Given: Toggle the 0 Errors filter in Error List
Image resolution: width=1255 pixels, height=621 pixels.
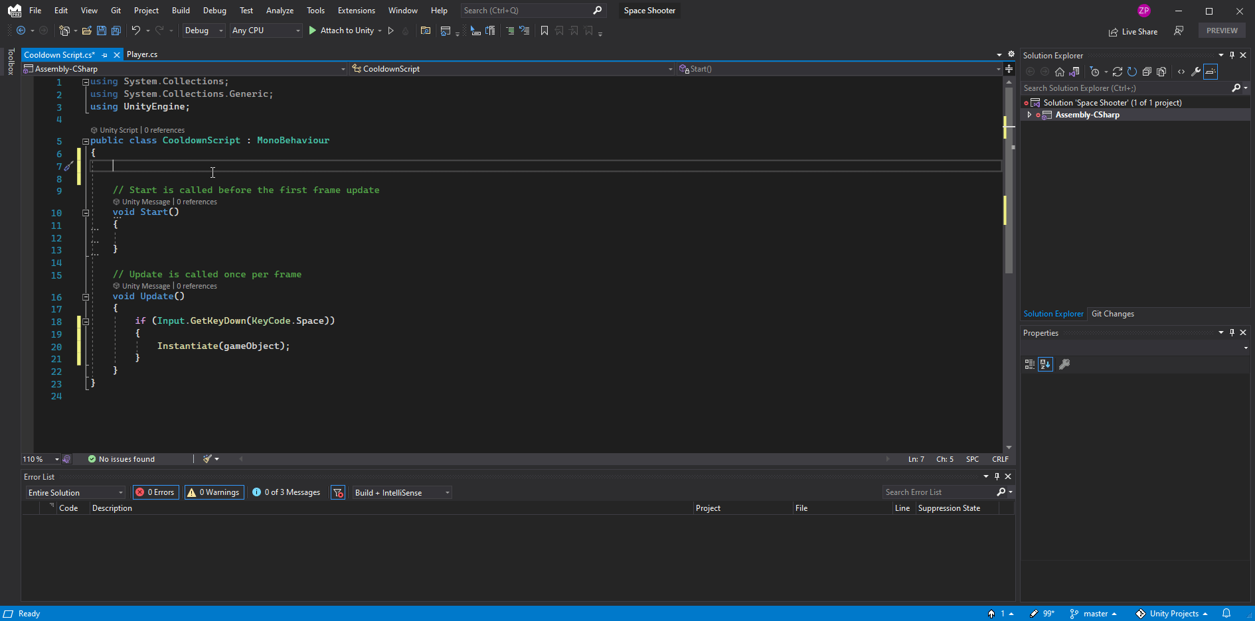Looking at the screenshot, I should point(155,492).
